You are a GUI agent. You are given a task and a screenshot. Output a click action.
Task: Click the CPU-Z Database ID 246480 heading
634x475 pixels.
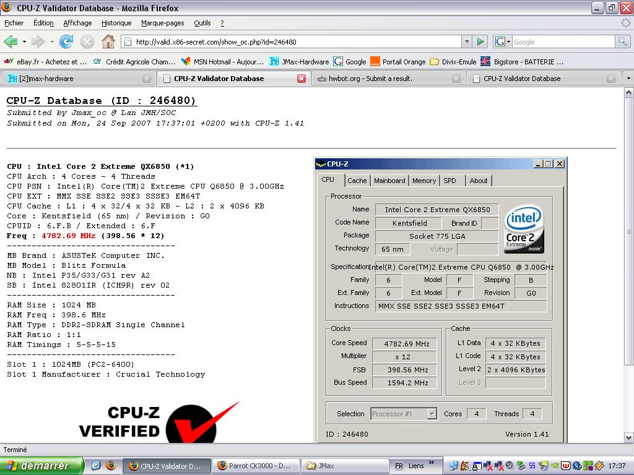click(x=101, y=101)
